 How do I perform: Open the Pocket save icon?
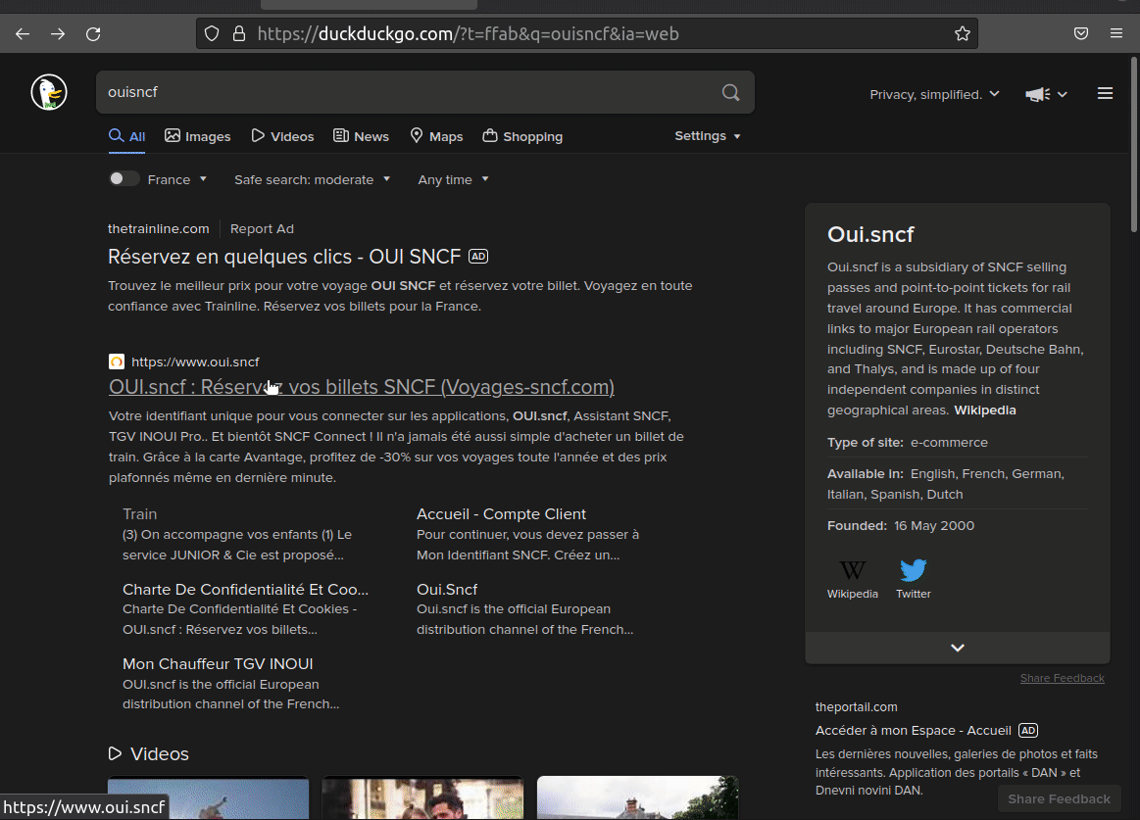click(x=1081, y=33)
